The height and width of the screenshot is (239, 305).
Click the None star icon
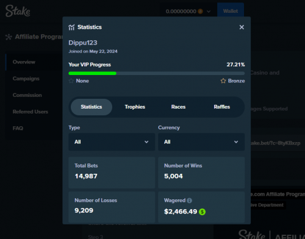[x=71, y=81]
